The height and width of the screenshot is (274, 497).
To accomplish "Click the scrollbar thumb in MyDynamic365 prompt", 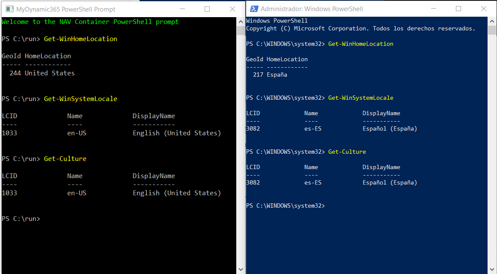I will pyautogui.click(x=241, y=30).
